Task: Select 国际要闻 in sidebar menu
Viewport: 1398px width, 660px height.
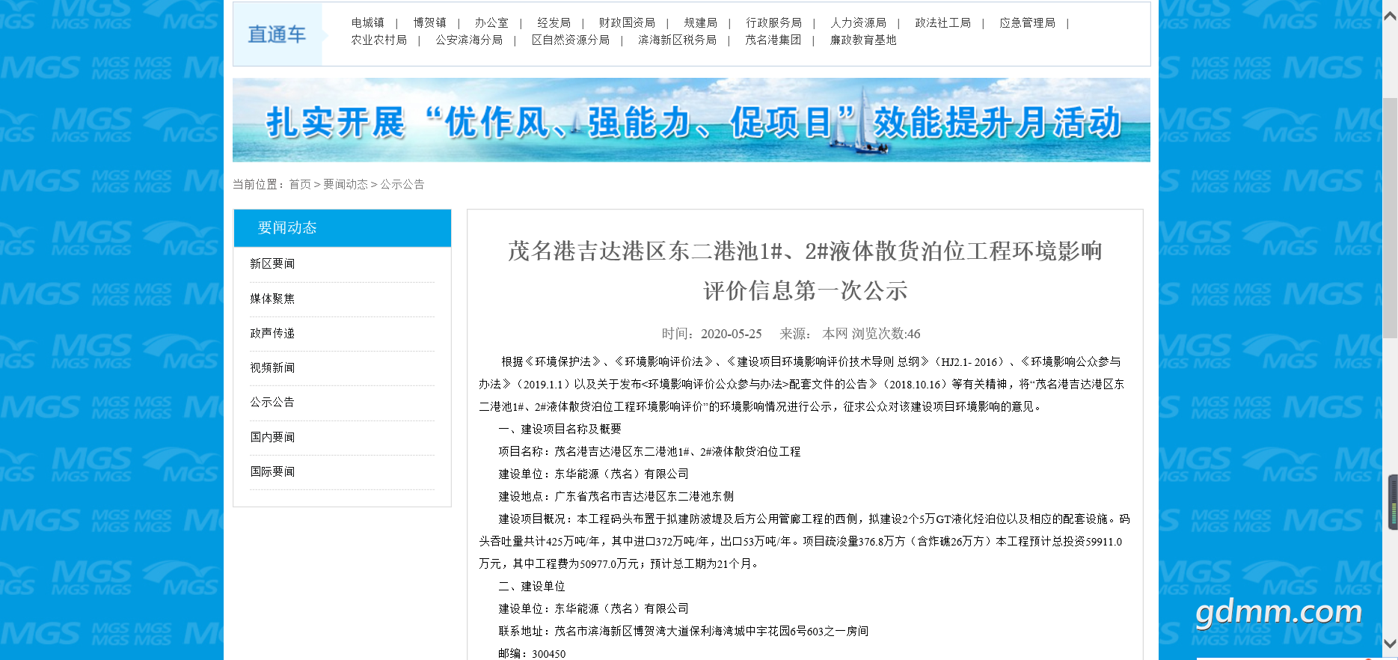Action: tap(272, 471)
